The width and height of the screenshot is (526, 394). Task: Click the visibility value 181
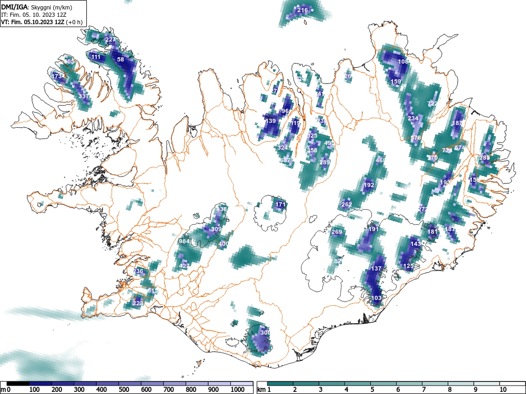point(433,232)
